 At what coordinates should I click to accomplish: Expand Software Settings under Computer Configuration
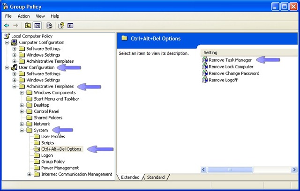[x=15, y=49]
